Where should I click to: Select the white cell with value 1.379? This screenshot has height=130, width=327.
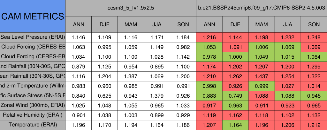tap(157, 95)
